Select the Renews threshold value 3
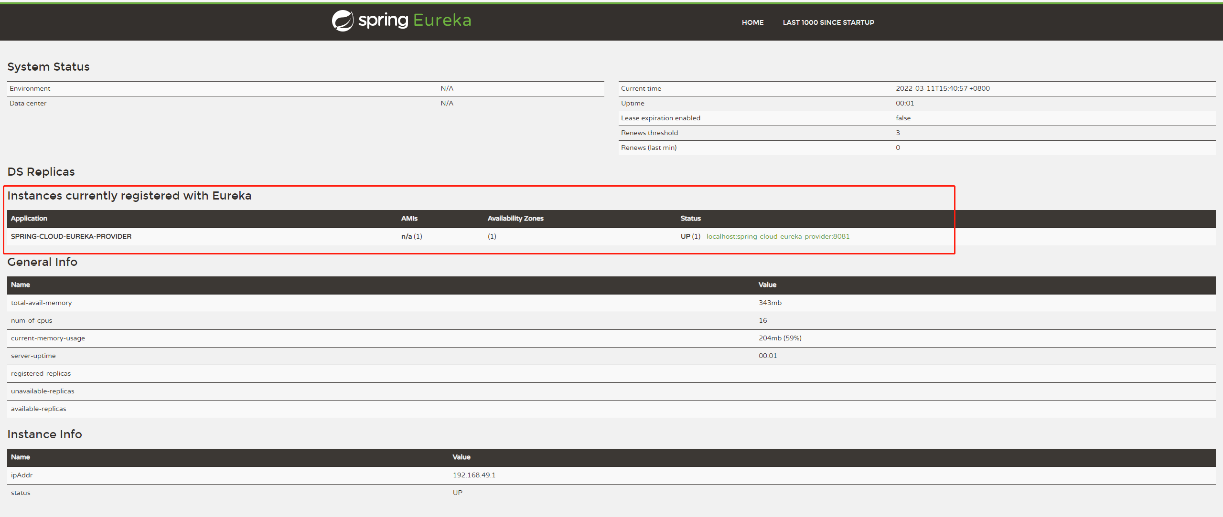1223x517 pixels. point(898,133)
